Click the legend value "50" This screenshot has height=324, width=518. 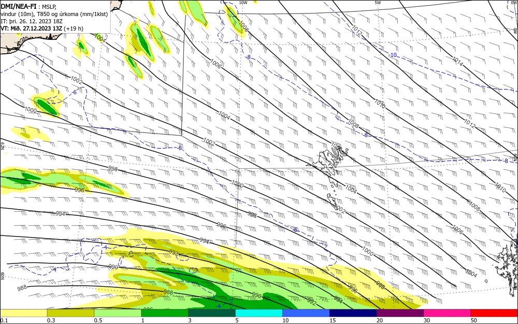coord(474,320)
